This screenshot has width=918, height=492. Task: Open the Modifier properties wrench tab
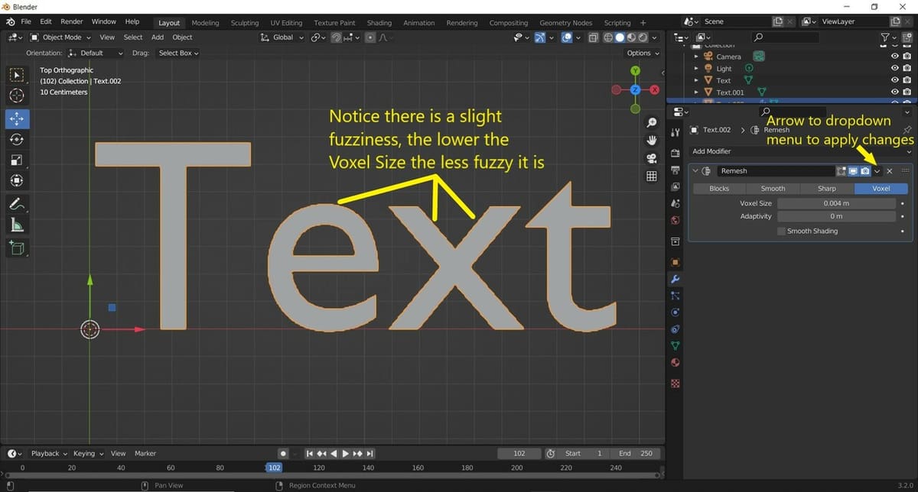coord(675,279)
